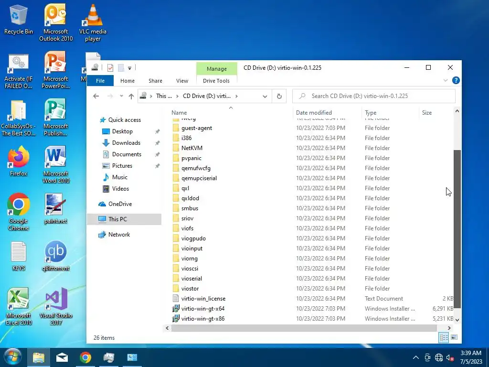This screenshot has width=489, height=367.
Task: Click the Start button orb
Action: 13,357
